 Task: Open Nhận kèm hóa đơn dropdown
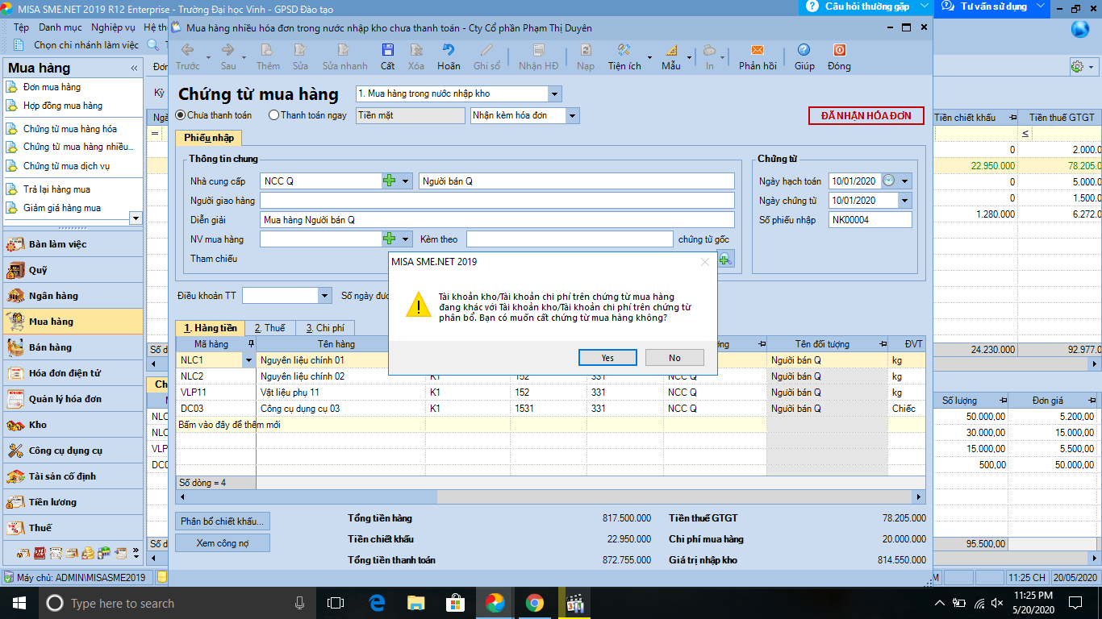point(573,116)
